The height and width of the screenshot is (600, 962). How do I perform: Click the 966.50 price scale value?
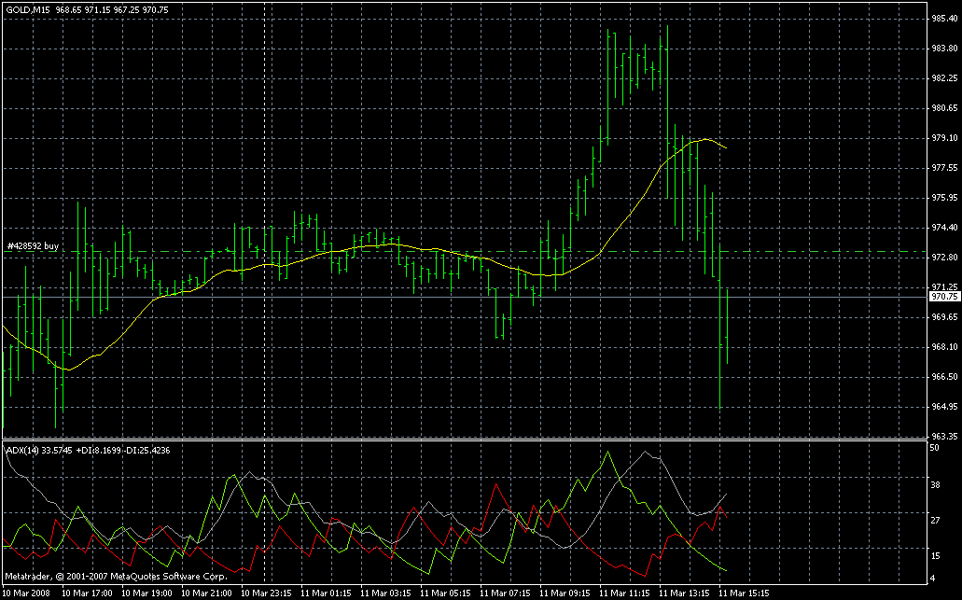click(x=944, y=377)
